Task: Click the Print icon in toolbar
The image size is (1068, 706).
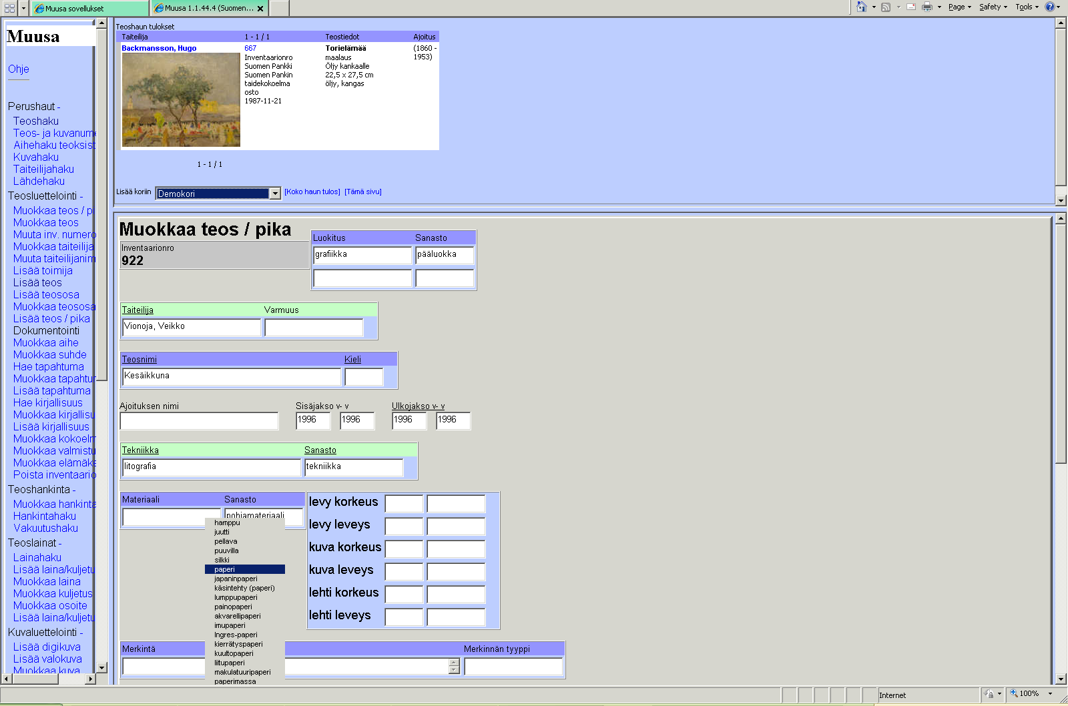Action: point(927,7)
